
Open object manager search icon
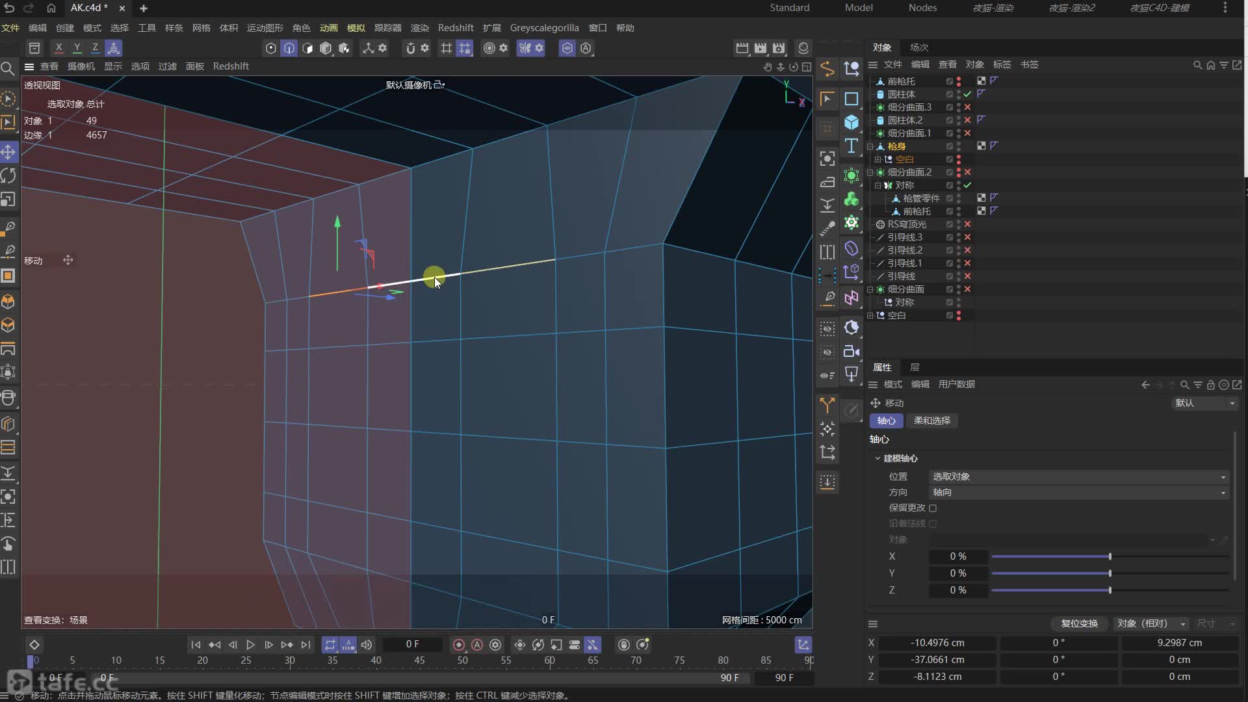[x=1197, y=65]
